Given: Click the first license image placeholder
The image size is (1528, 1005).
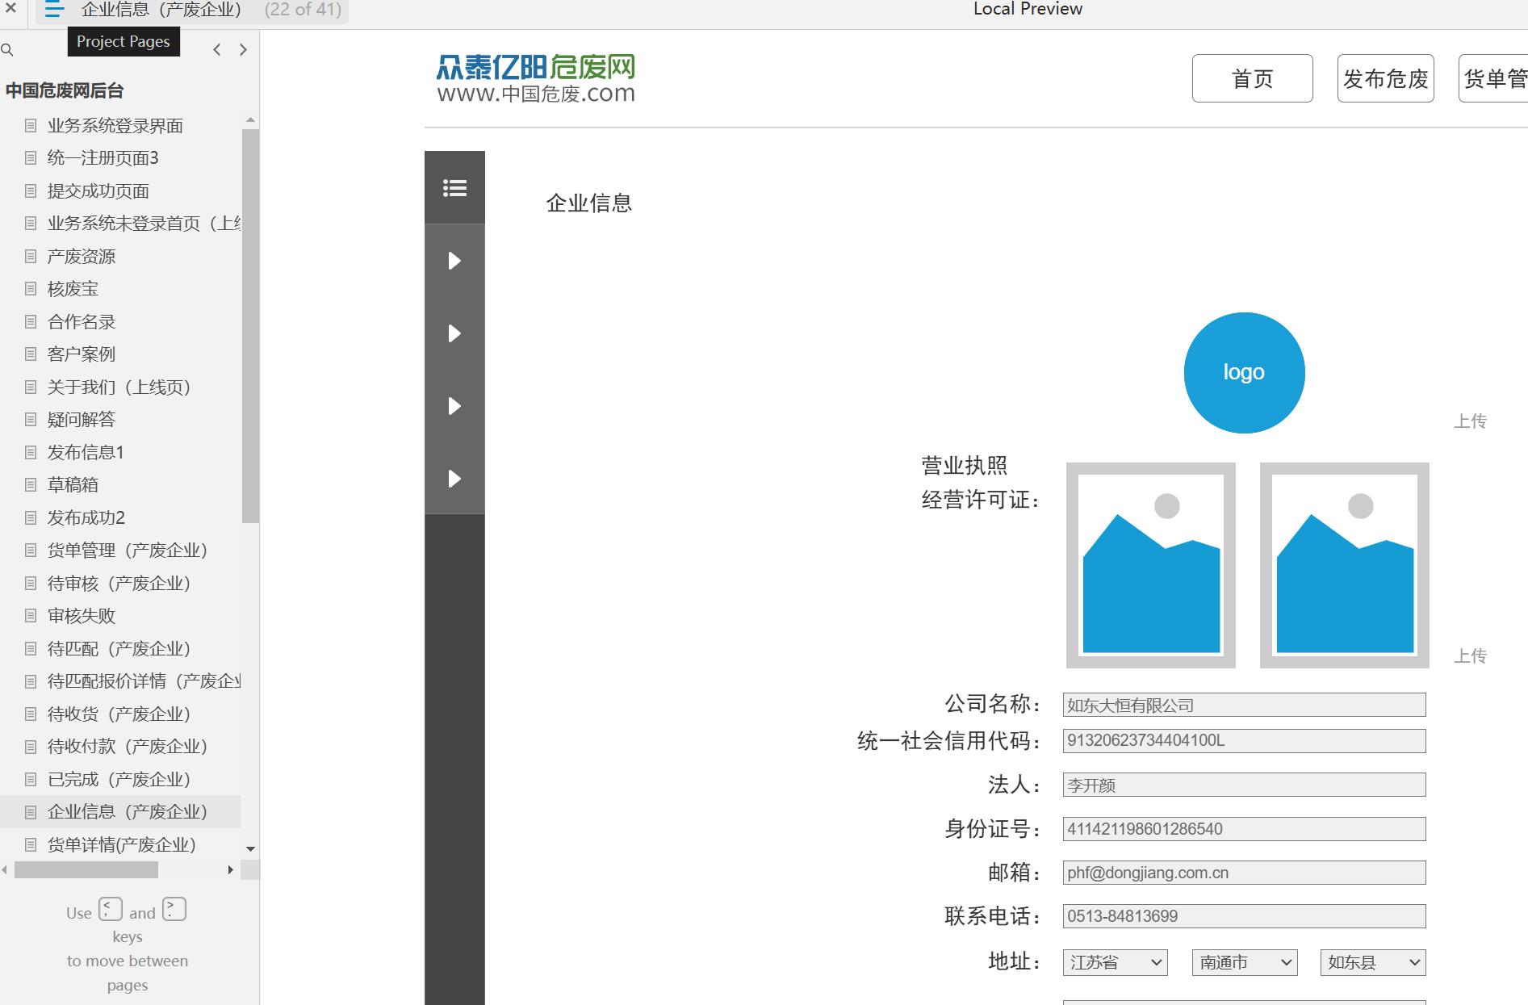Looking at the screenshot, I should [x=1151, y=565].
